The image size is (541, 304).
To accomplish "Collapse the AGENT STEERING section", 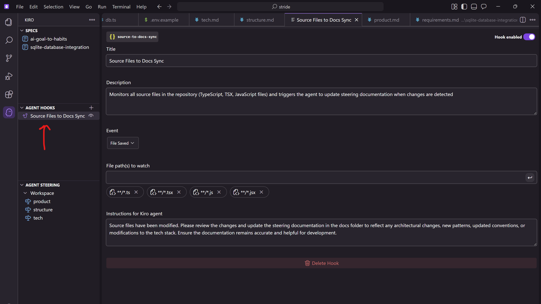I will tap(22, 185).
